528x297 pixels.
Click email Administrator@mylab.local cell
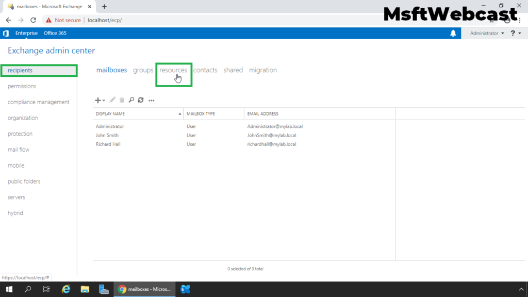275,126
